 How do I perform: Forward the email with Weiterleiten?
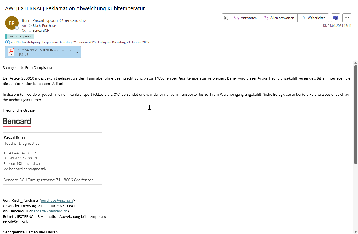(313, 18)
